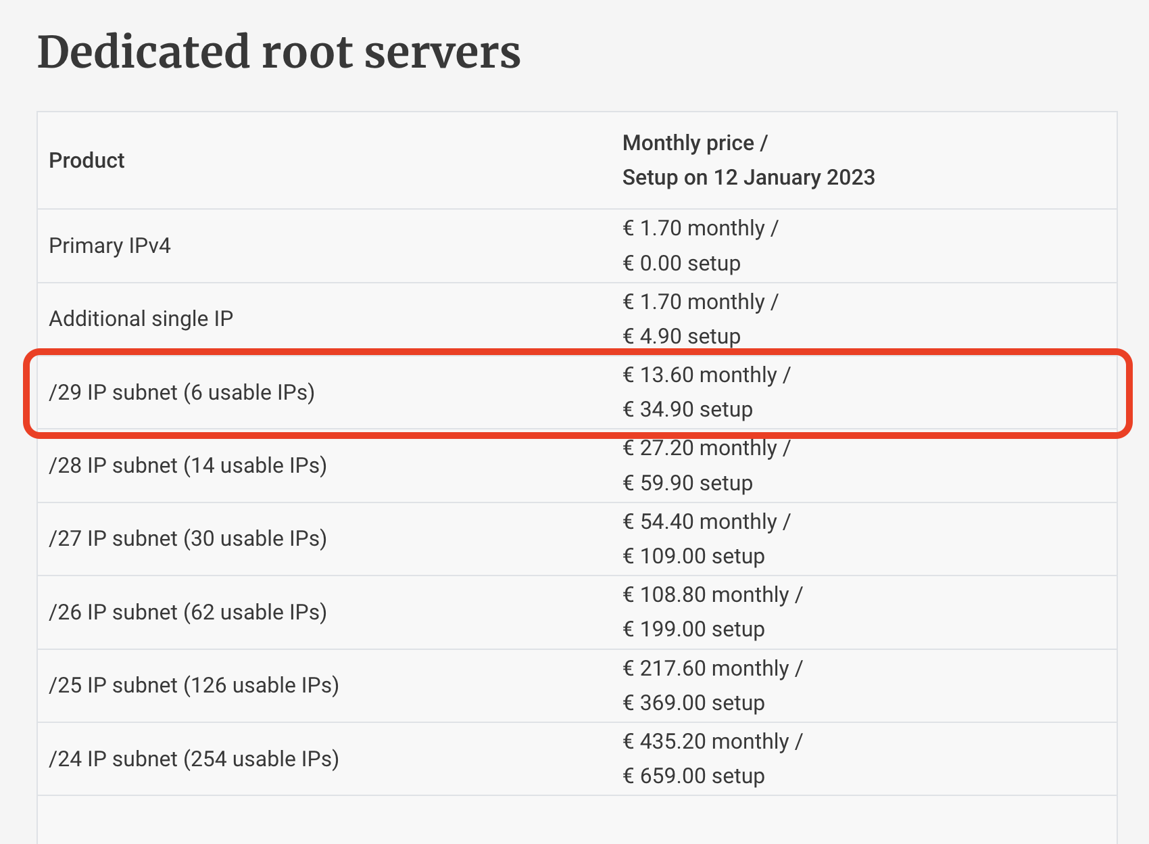Viewport: 1149px width, 844px height.
Task: Select '/28 IP subnet (14 usable IPs)' row
Action: 577,465
